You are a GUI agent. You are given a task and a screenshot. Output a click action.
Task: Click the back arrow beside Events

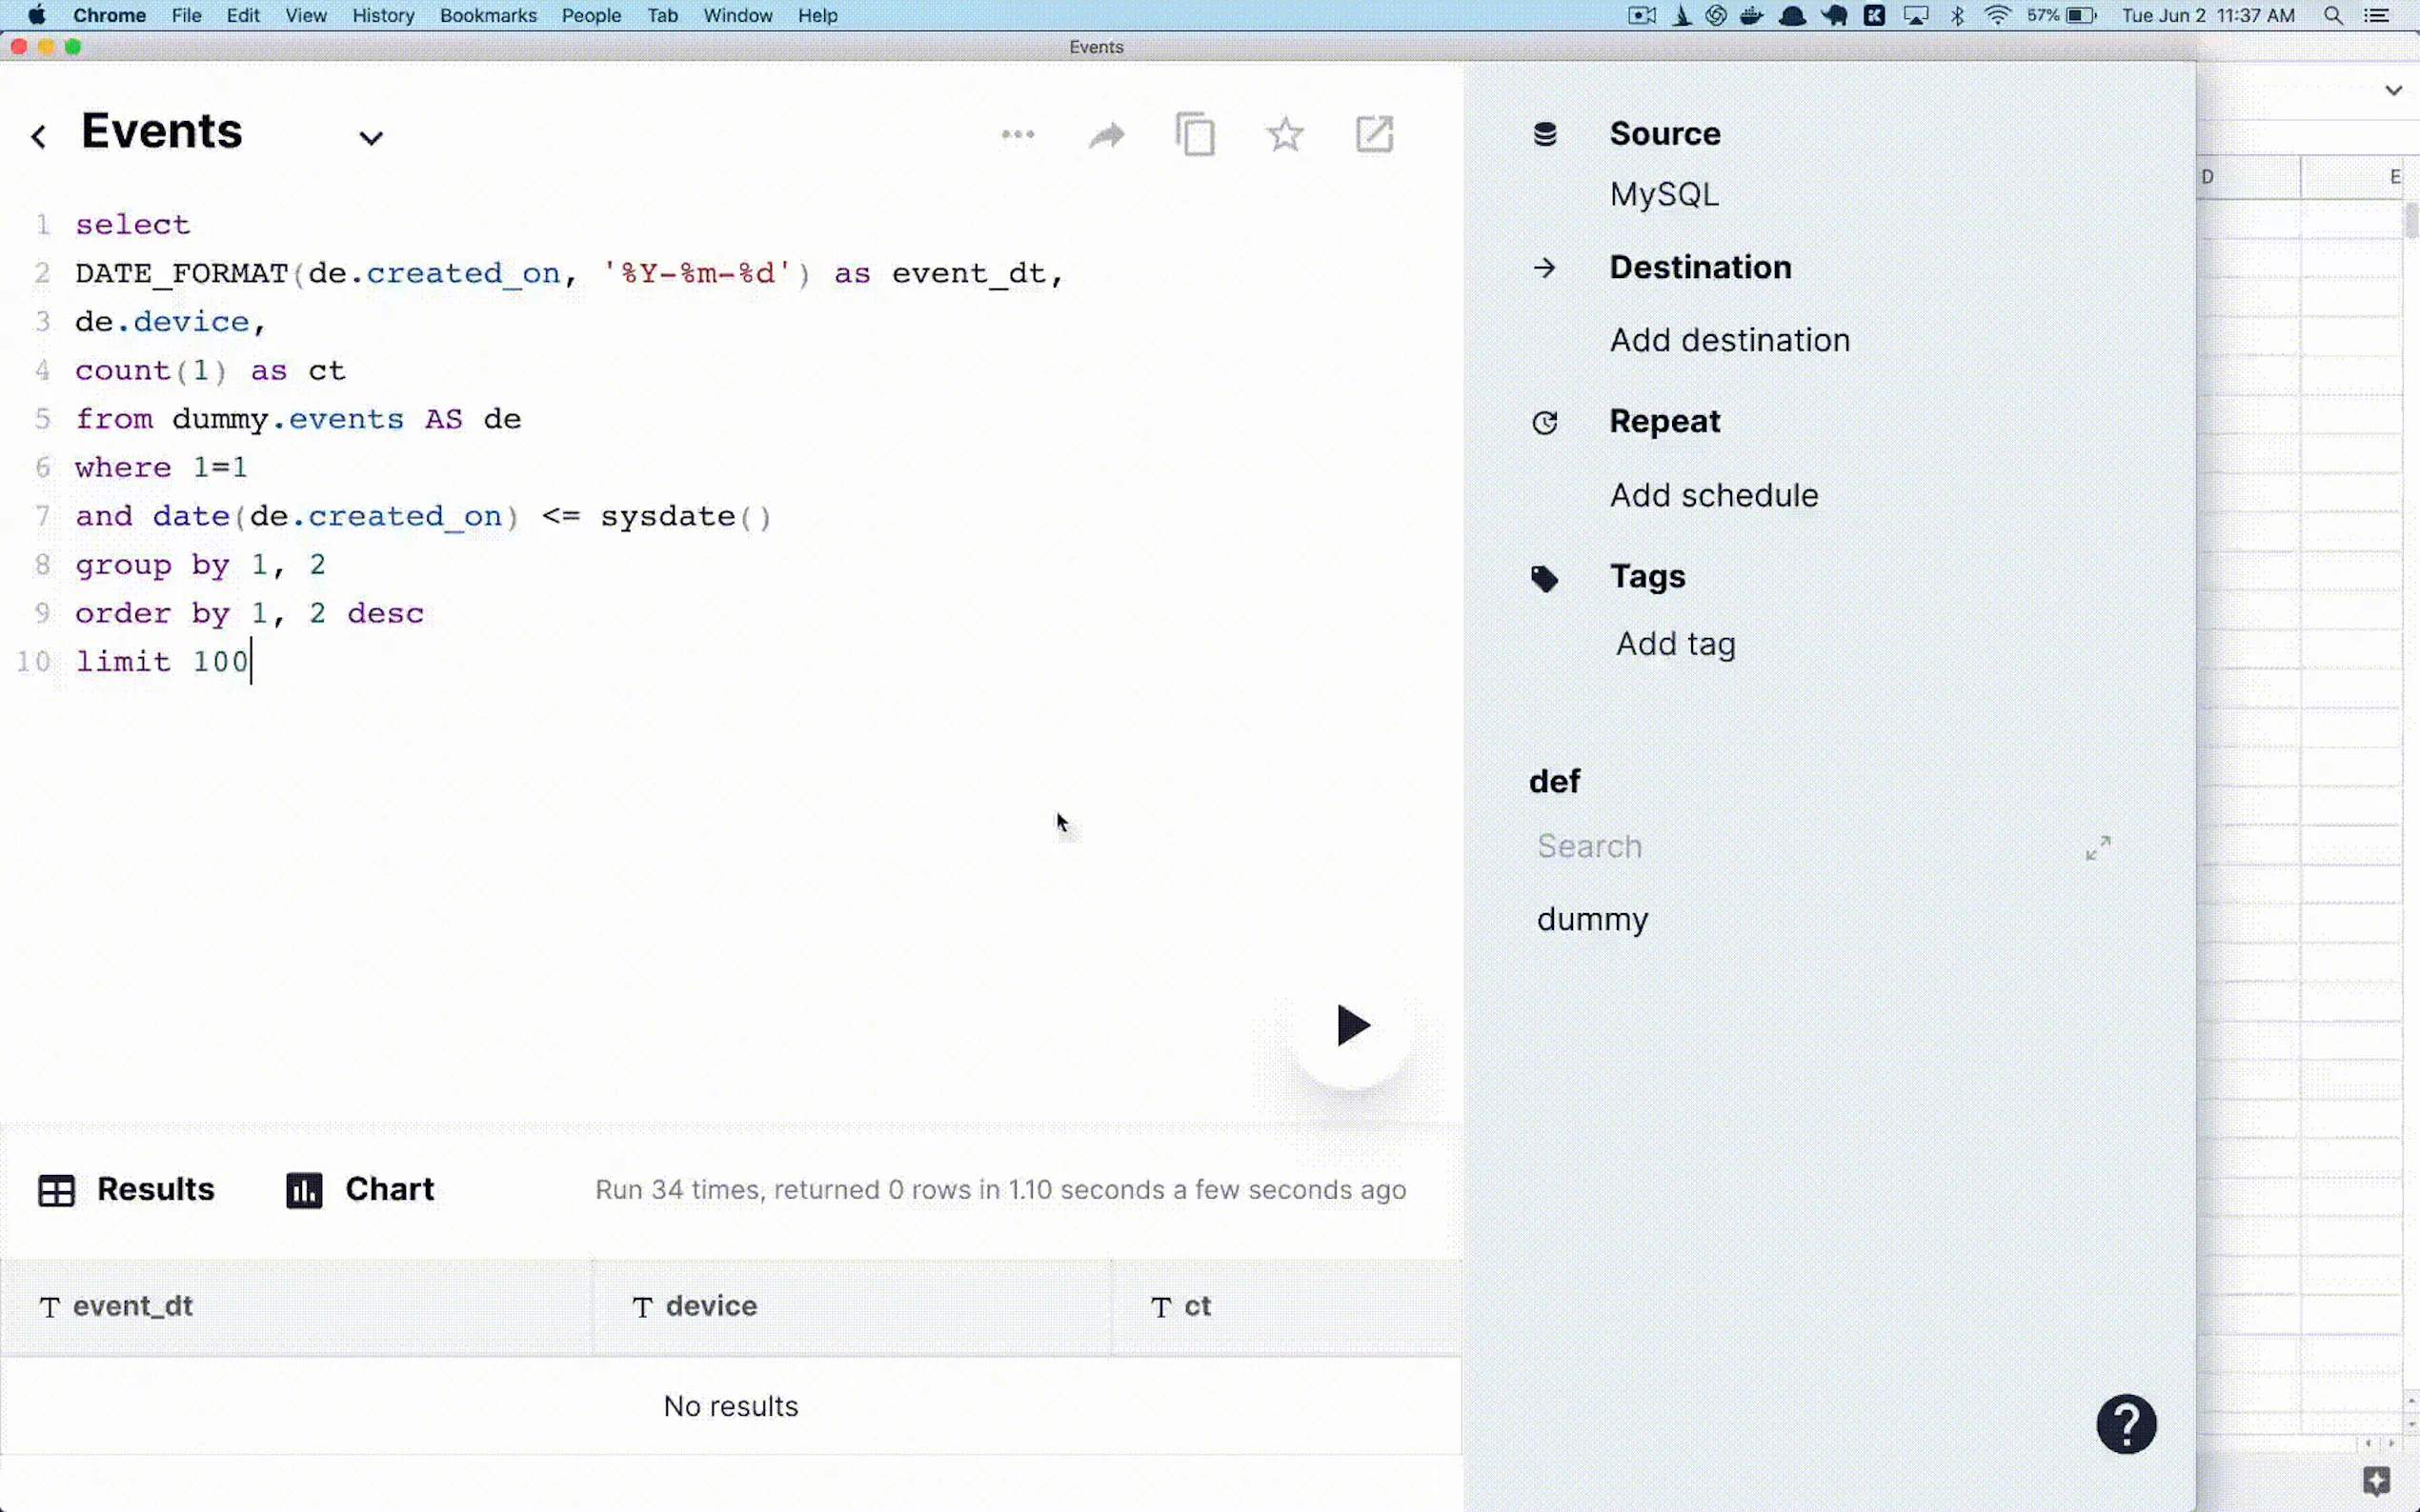click(39, 136)
